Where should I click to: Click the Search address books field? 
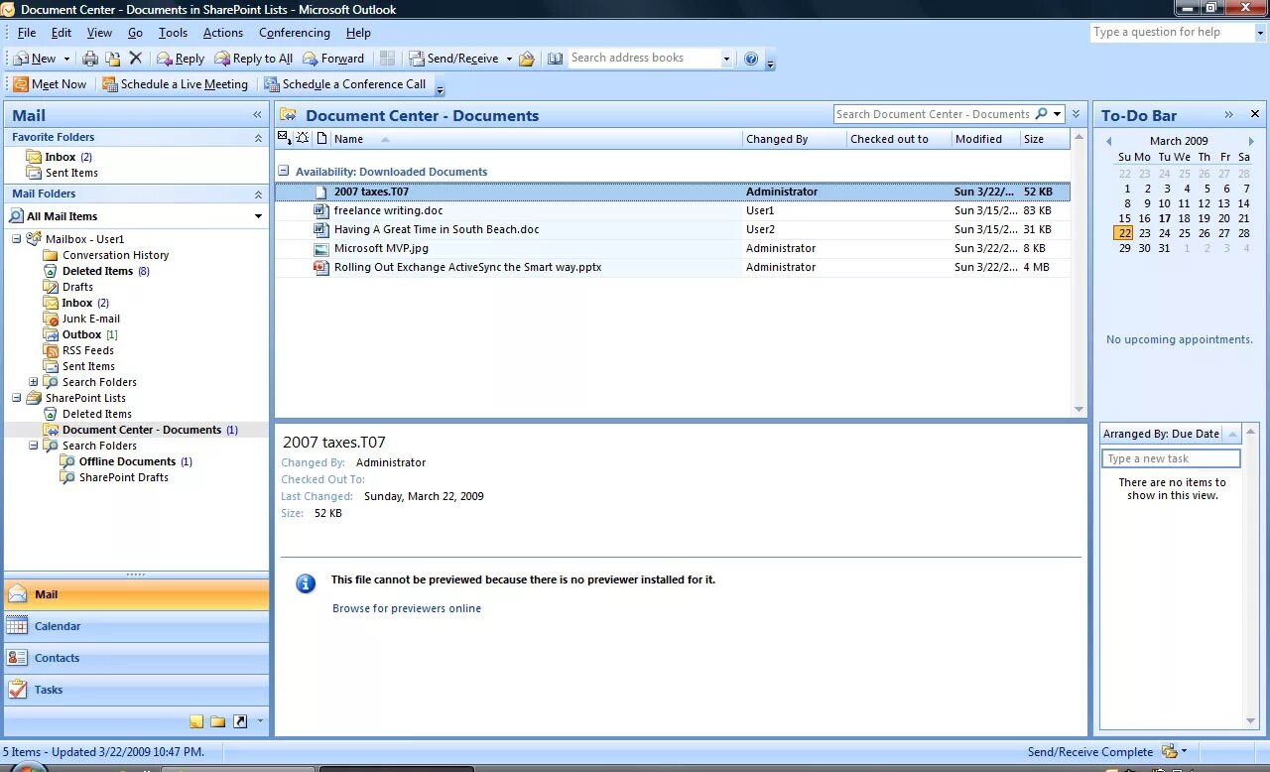(643, 59)
